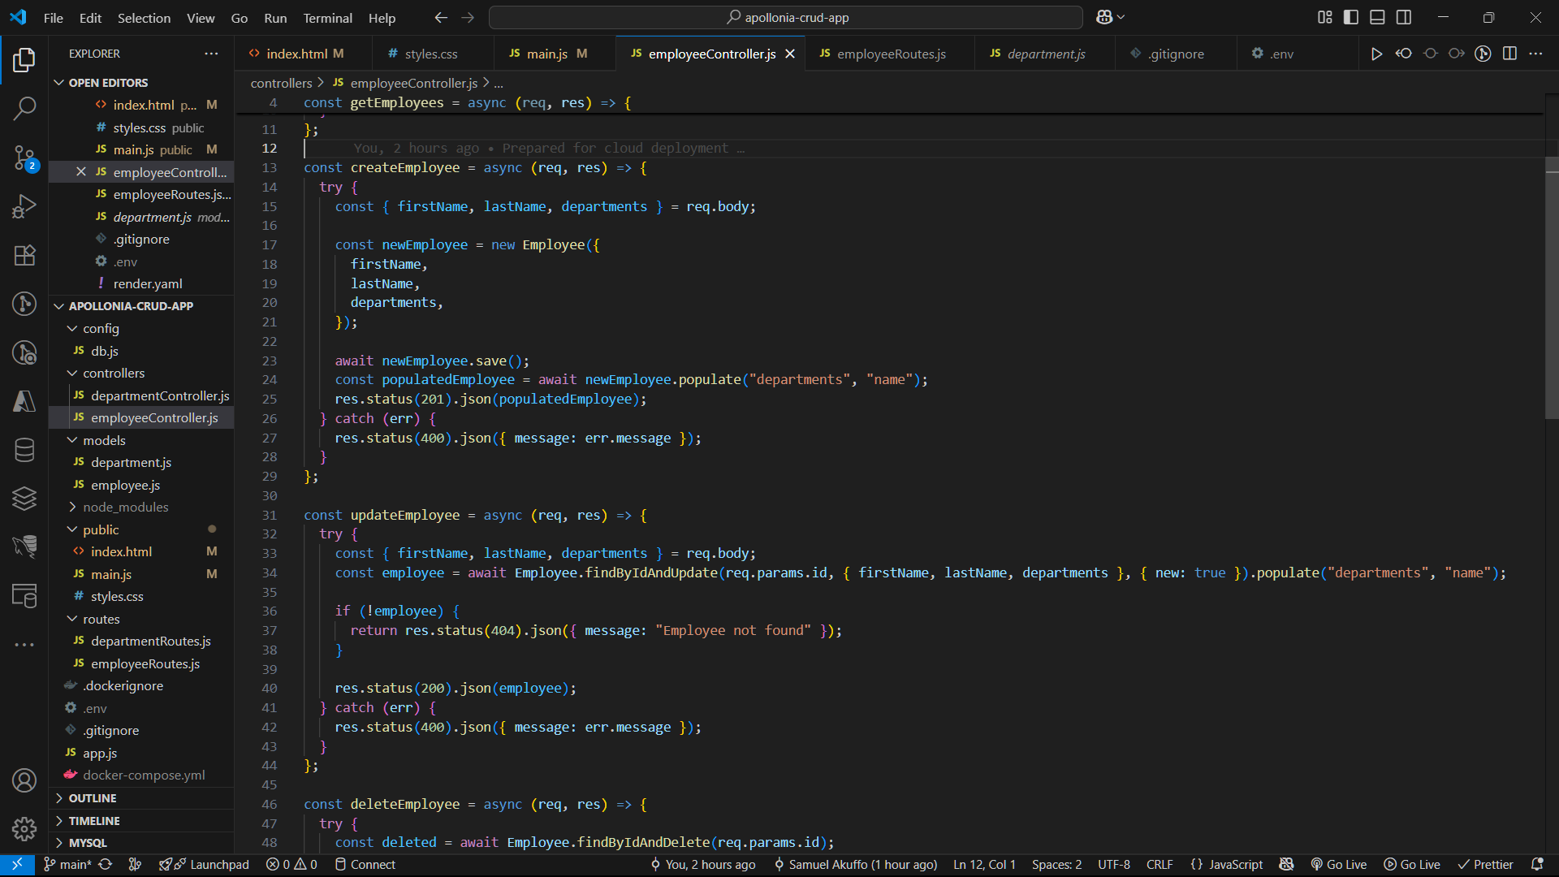
Task: Click Launchpad in the status bar
Action: [204, 865]
